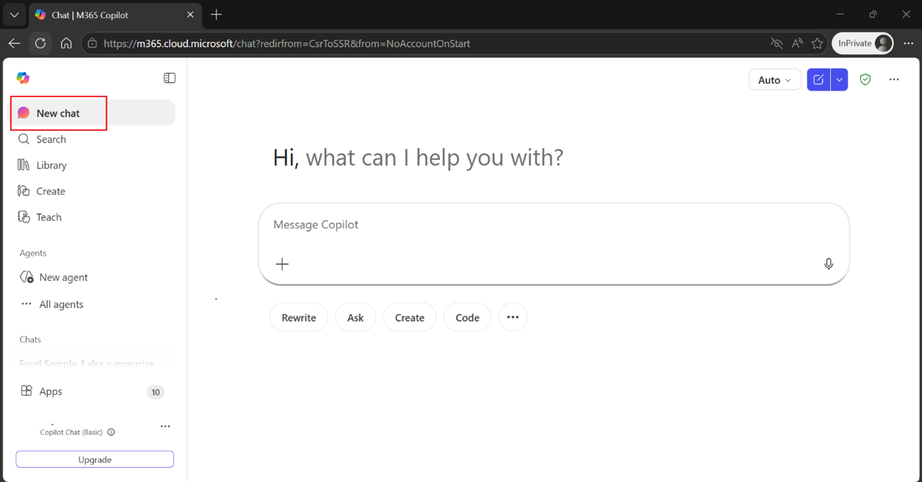Attach a file using the plus icon

click(282, 264)
